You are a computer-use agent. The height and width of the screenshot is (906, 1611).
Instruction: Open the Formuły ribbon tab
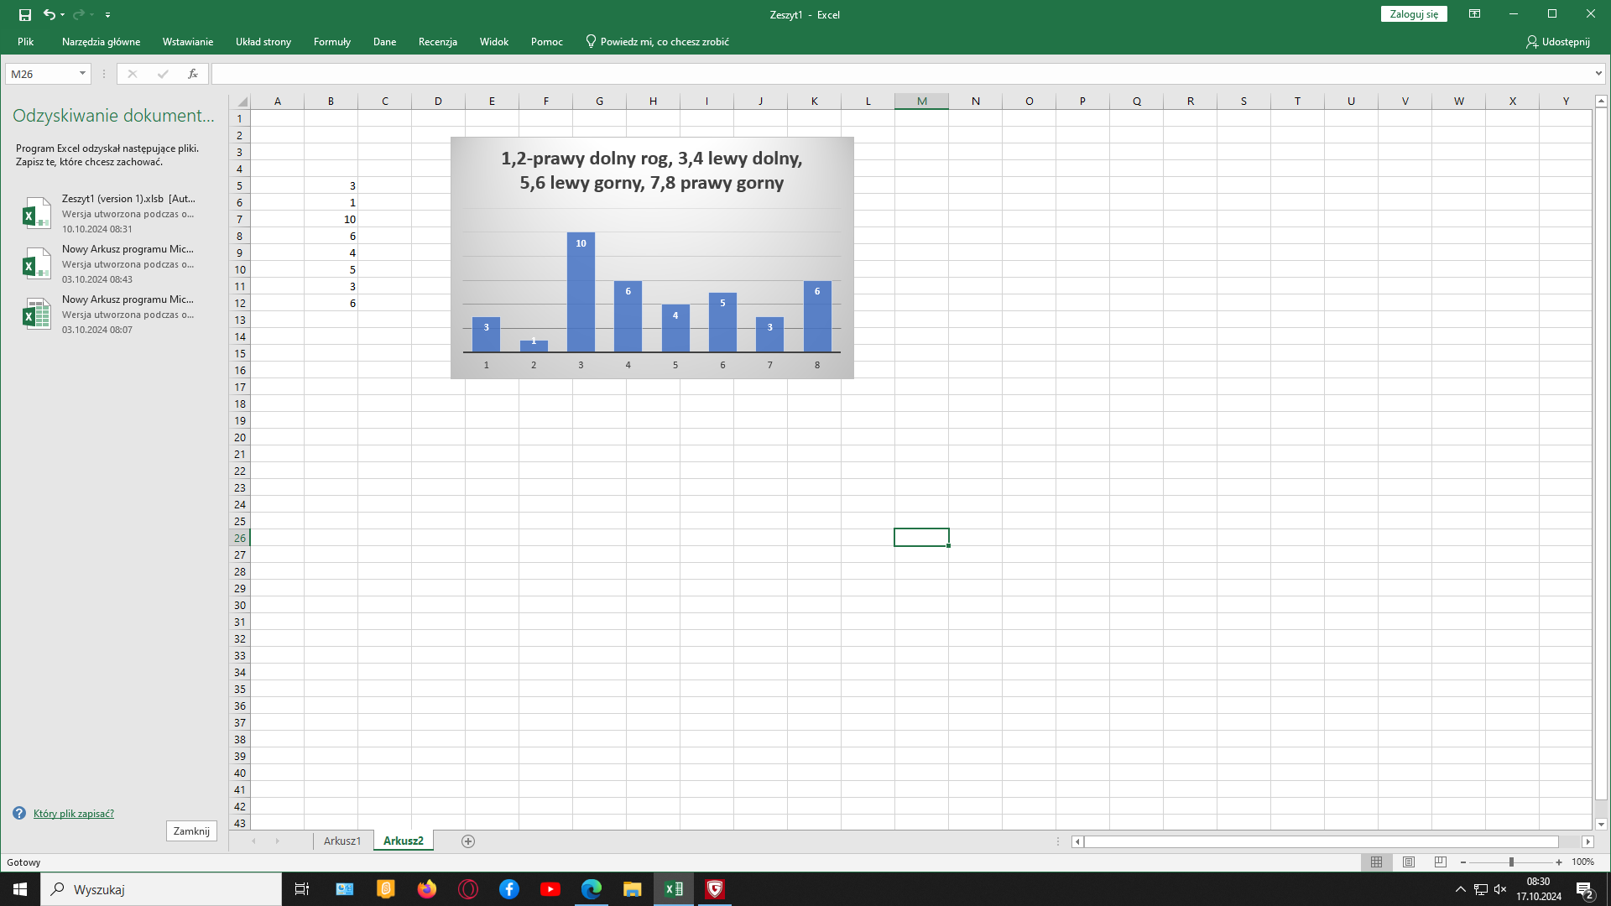(331, 42)
